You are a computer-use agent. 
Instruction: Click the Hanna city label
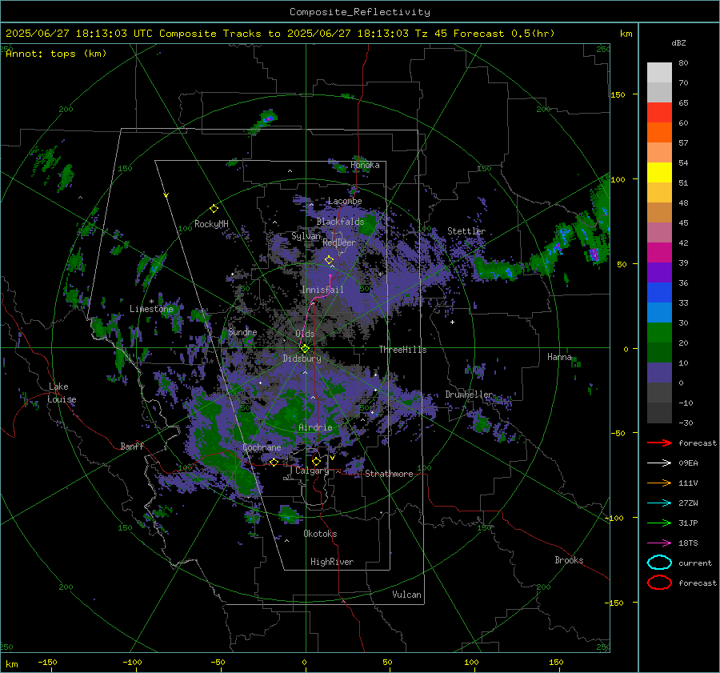tap(559, 357)
